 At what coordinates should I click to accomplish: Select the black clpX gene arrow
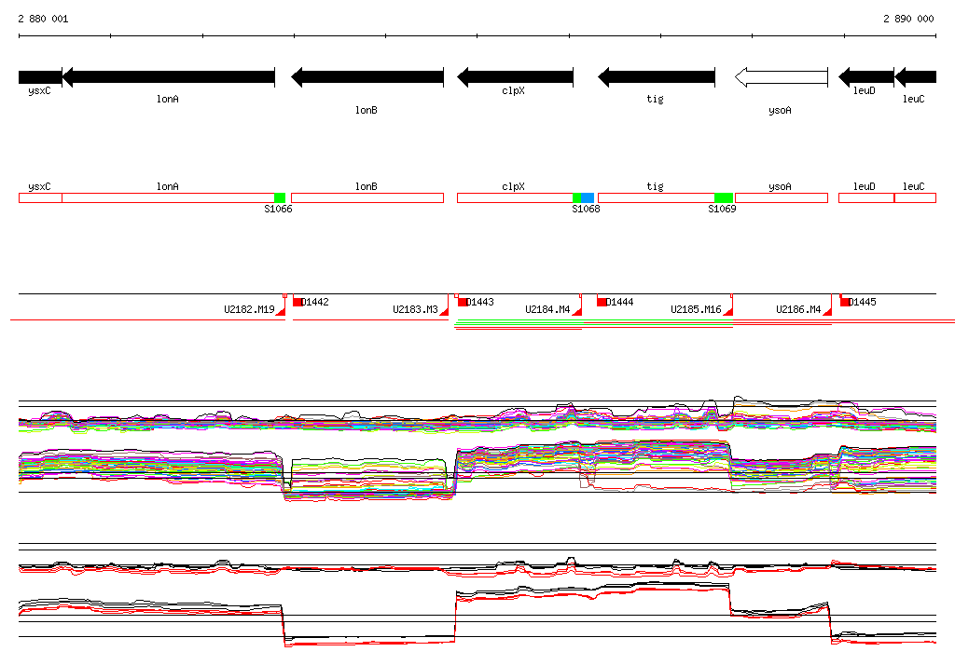[515, 77]
